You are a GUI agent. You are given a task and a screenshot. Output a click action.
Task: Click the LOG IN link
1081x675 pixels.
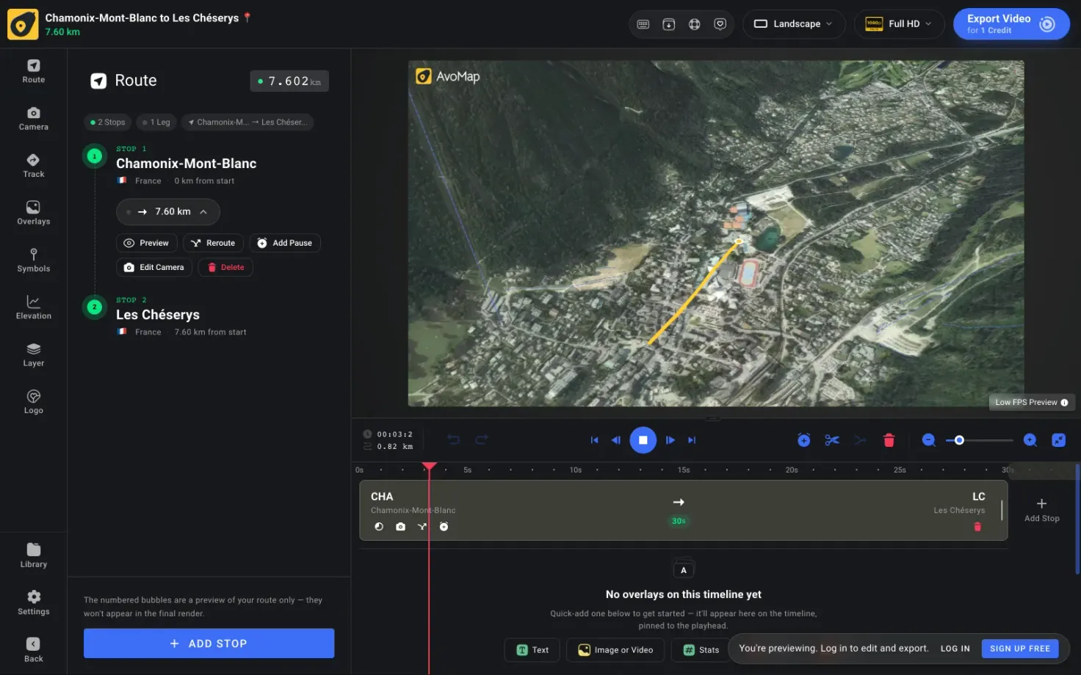coord(955,649)
